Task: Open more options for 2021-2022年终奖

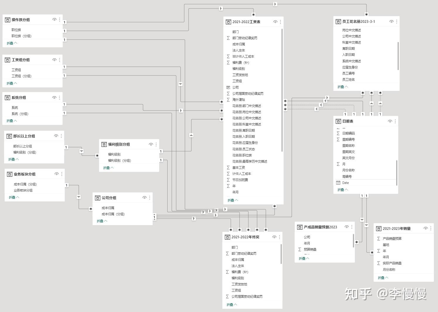Action: [279, 237]
